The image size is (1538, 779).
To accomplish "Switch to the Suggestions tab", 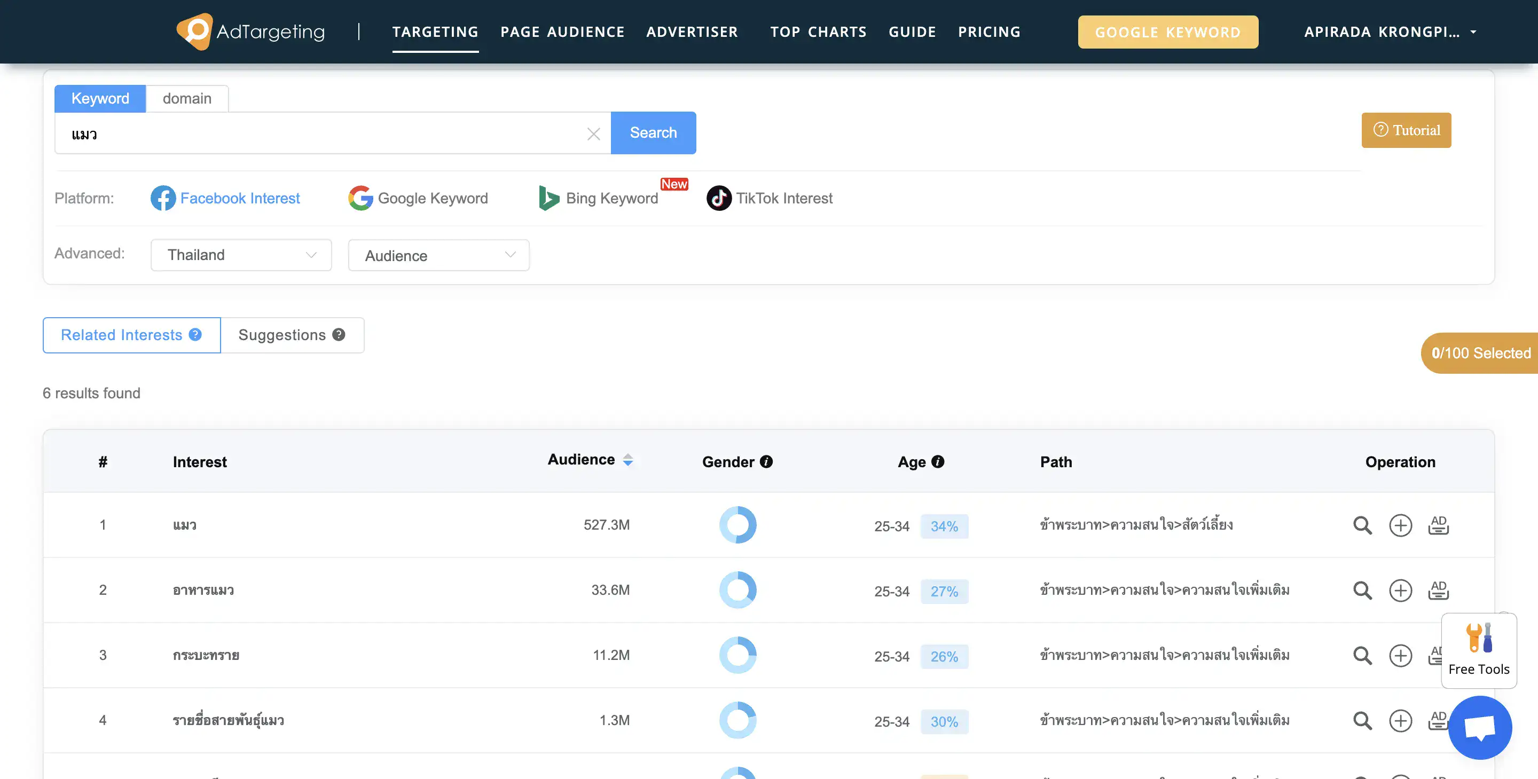I will (x=292, y=335).
